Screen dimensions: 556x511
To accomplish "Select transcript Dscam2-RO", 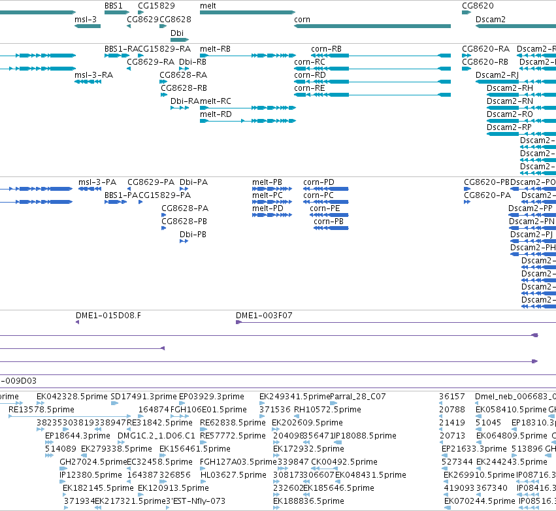I will (521, 121).
